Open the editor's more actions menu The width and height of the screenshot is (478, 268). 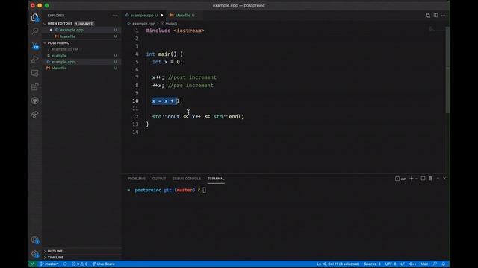pos(443,15)
